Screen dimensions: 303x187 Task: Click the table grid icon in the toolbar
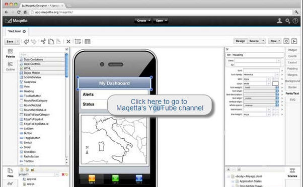coord(88,42)
